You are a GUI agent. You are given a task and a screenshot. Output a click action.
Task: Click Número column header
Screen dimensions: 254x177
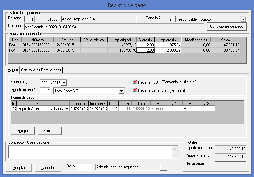38,40
